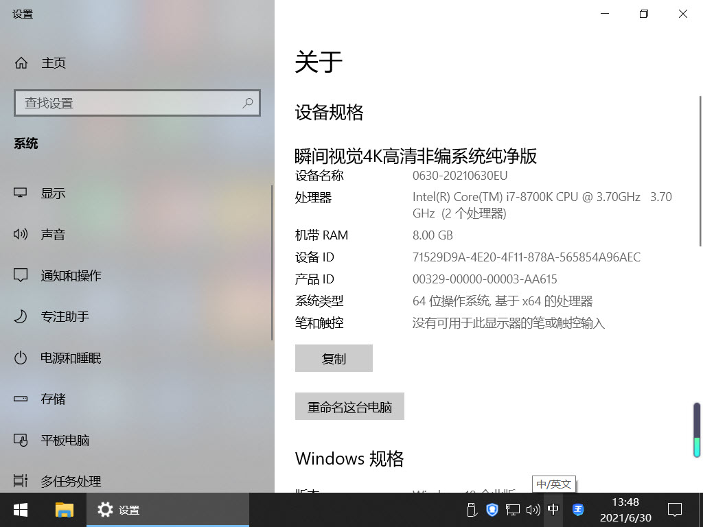The height and width of the screenshot is (527, 703).
Task: Click the network tray icon
Action: pos(512,510)
